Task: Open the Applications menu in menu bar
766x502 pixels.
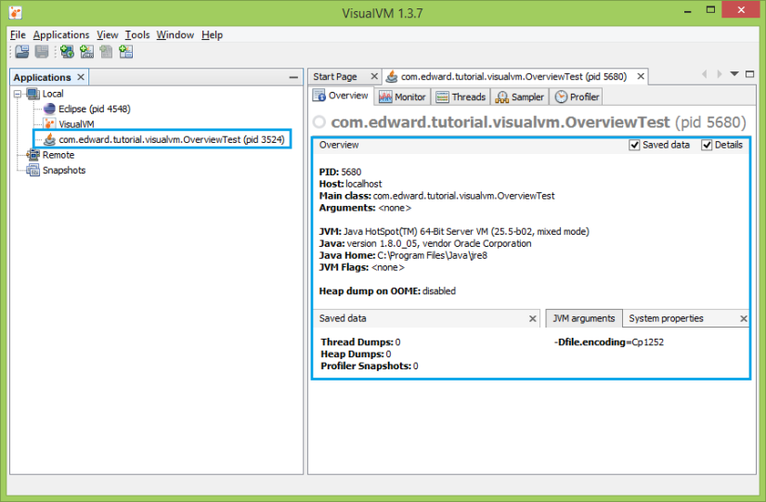Action: tap(61, 34)
